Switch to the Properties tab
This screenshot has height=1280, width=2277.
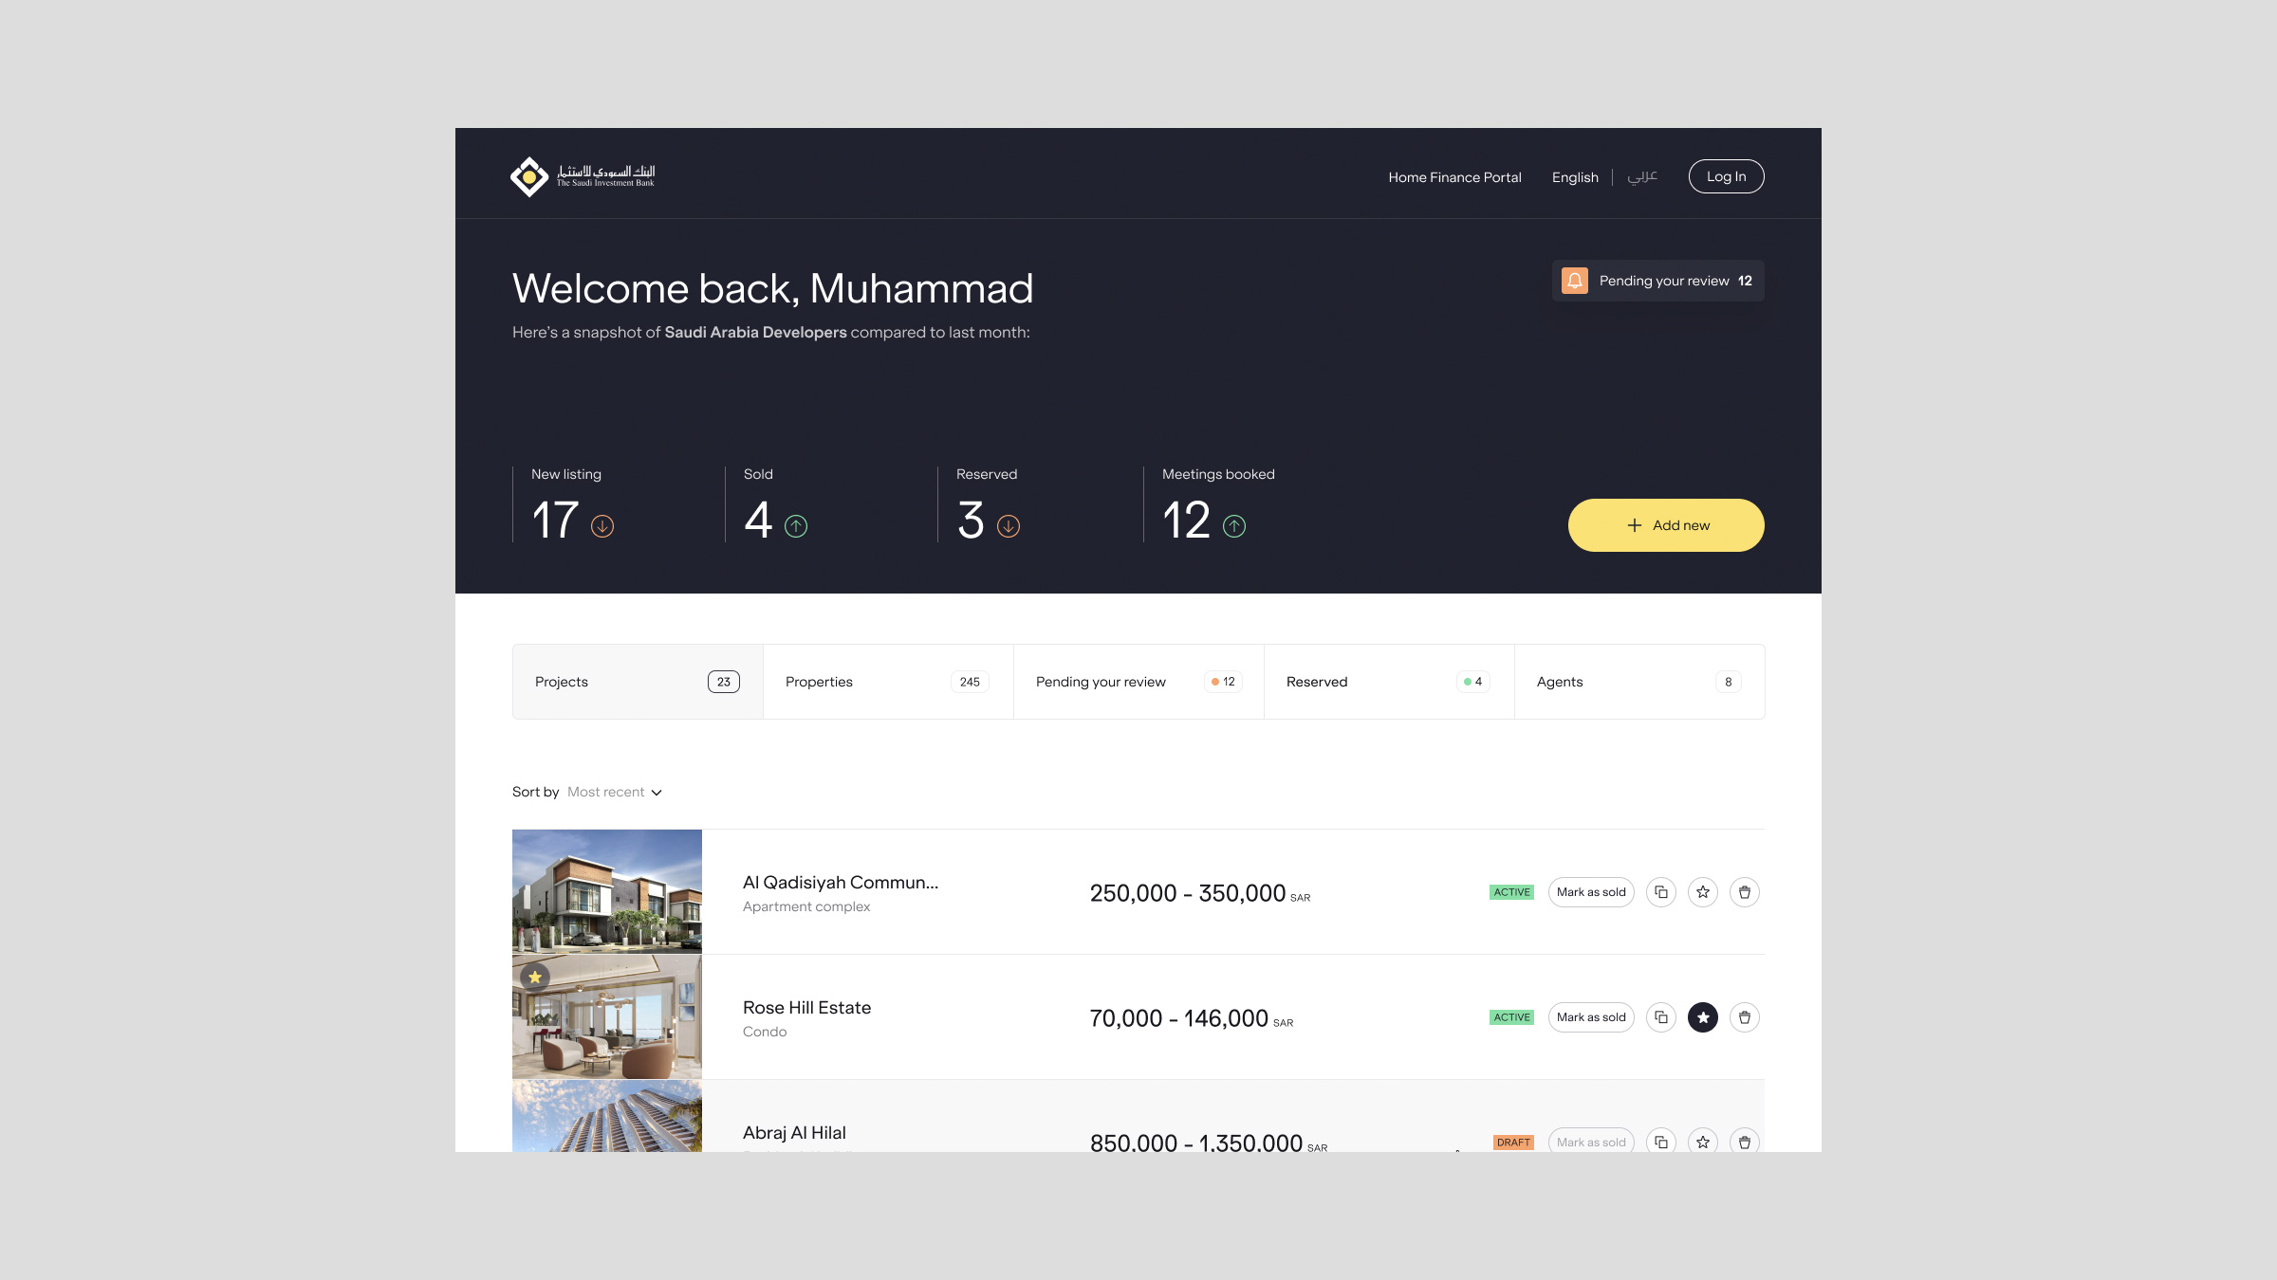[x=888, y=682]
